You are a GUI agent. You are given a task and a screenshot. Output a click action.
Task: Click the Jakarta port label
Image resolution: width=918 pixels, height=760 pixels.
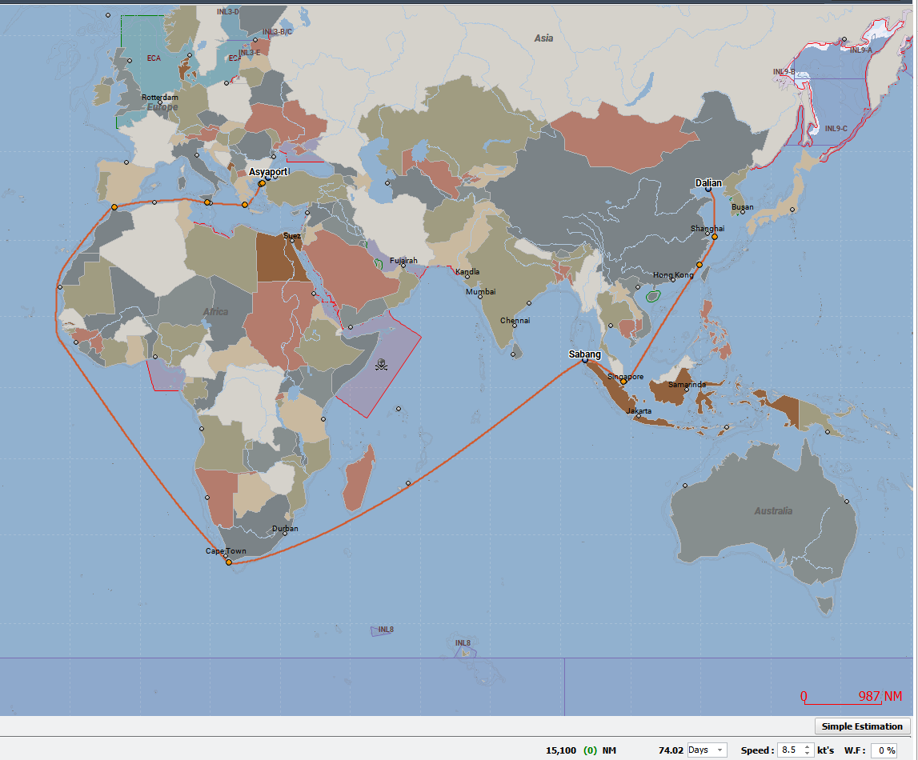pyautogui.click(x=639, y=410)
